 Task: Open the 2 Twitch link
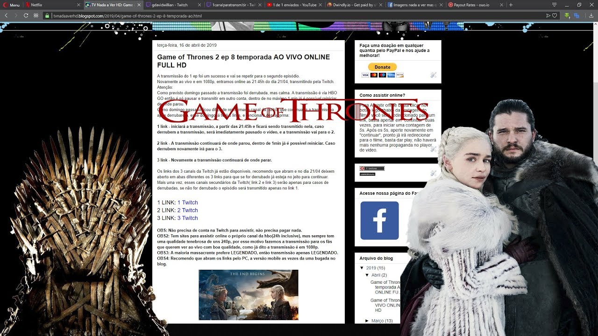187,210
